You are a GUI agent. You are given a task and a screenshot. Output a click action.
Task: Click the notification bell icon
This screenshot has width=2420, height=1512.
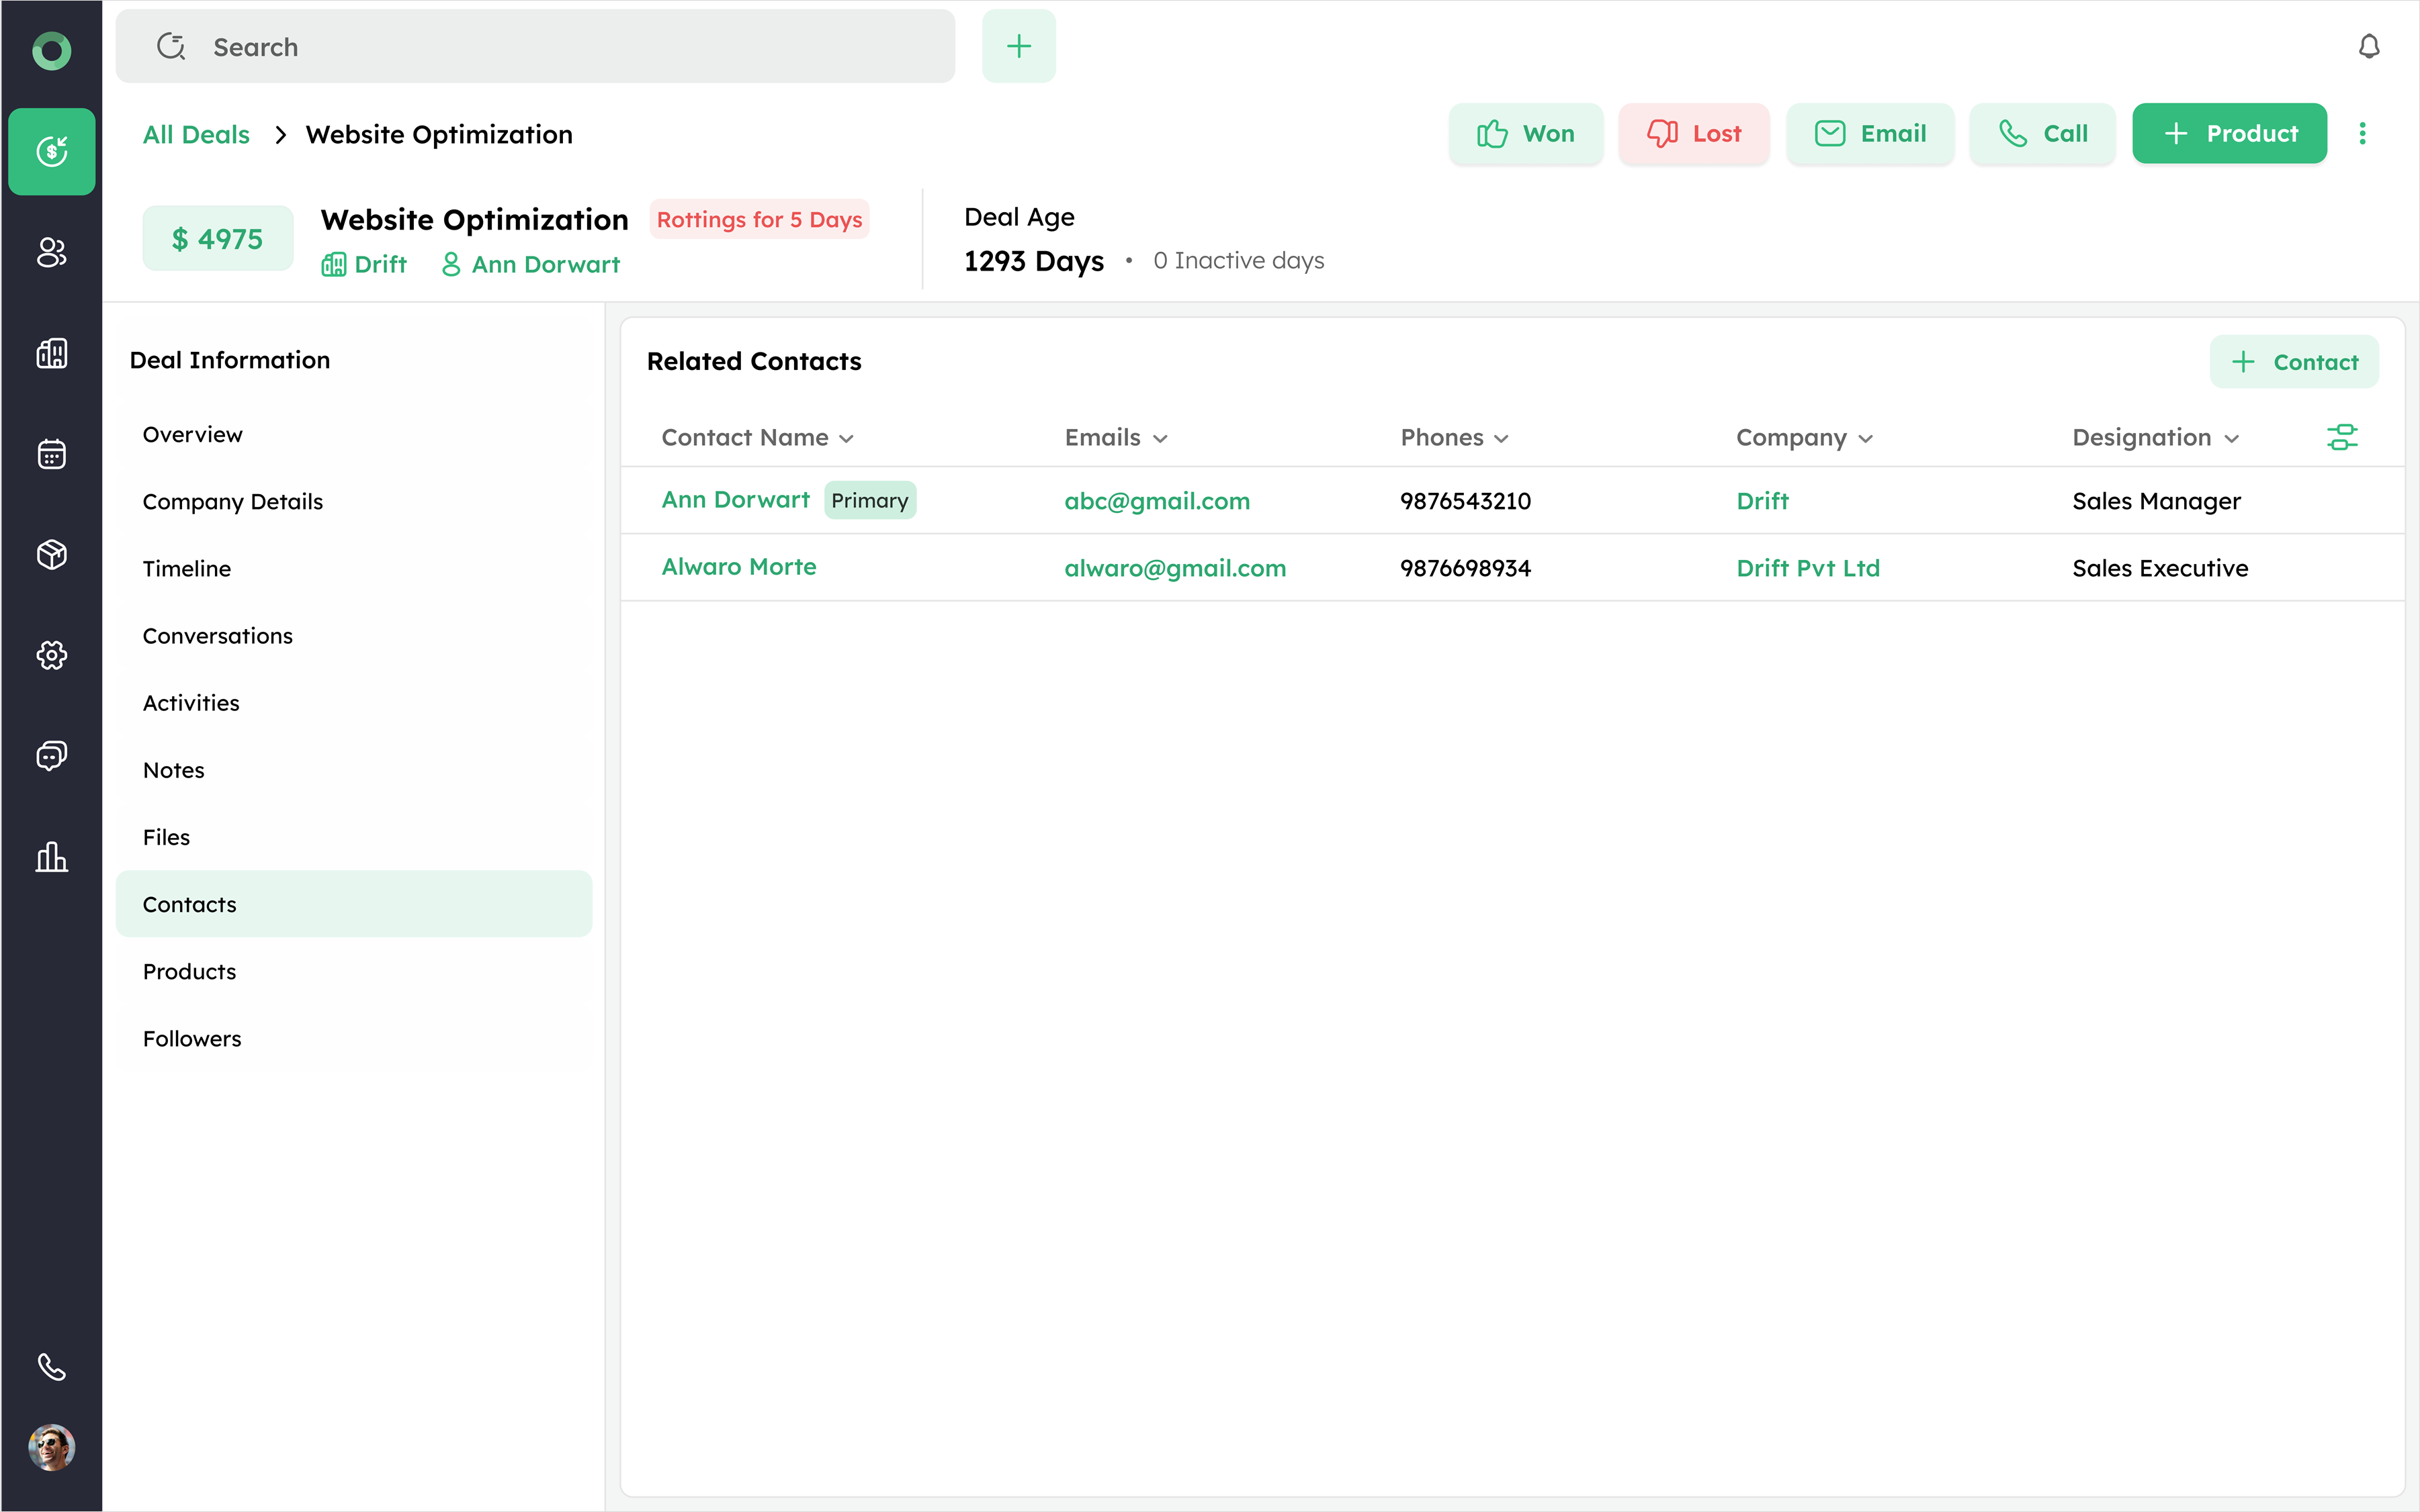pos(2368,47)
